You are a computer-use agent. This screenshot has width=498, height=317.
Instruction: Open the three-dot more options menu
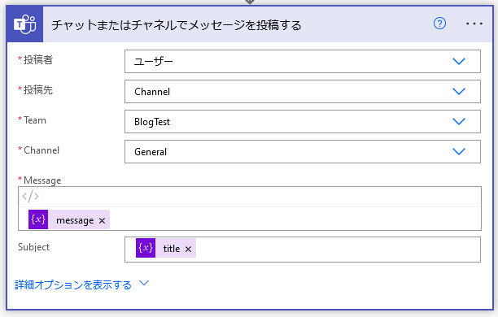coord(474,24)
